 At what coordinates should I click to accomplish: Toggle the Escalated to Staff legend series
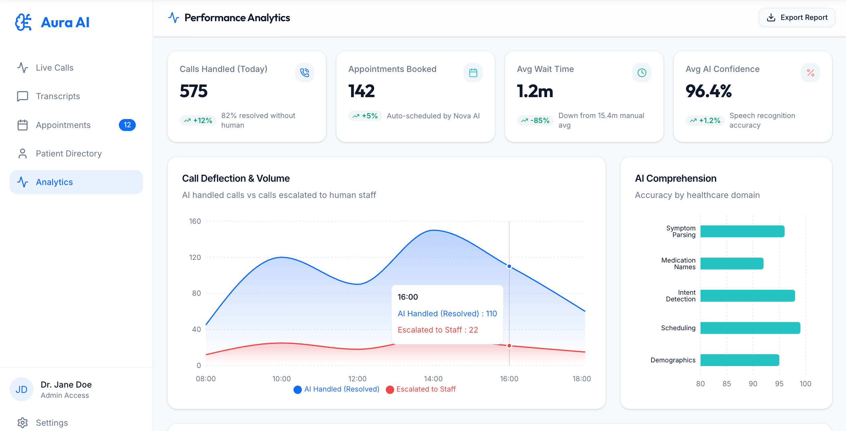[421, 389]
